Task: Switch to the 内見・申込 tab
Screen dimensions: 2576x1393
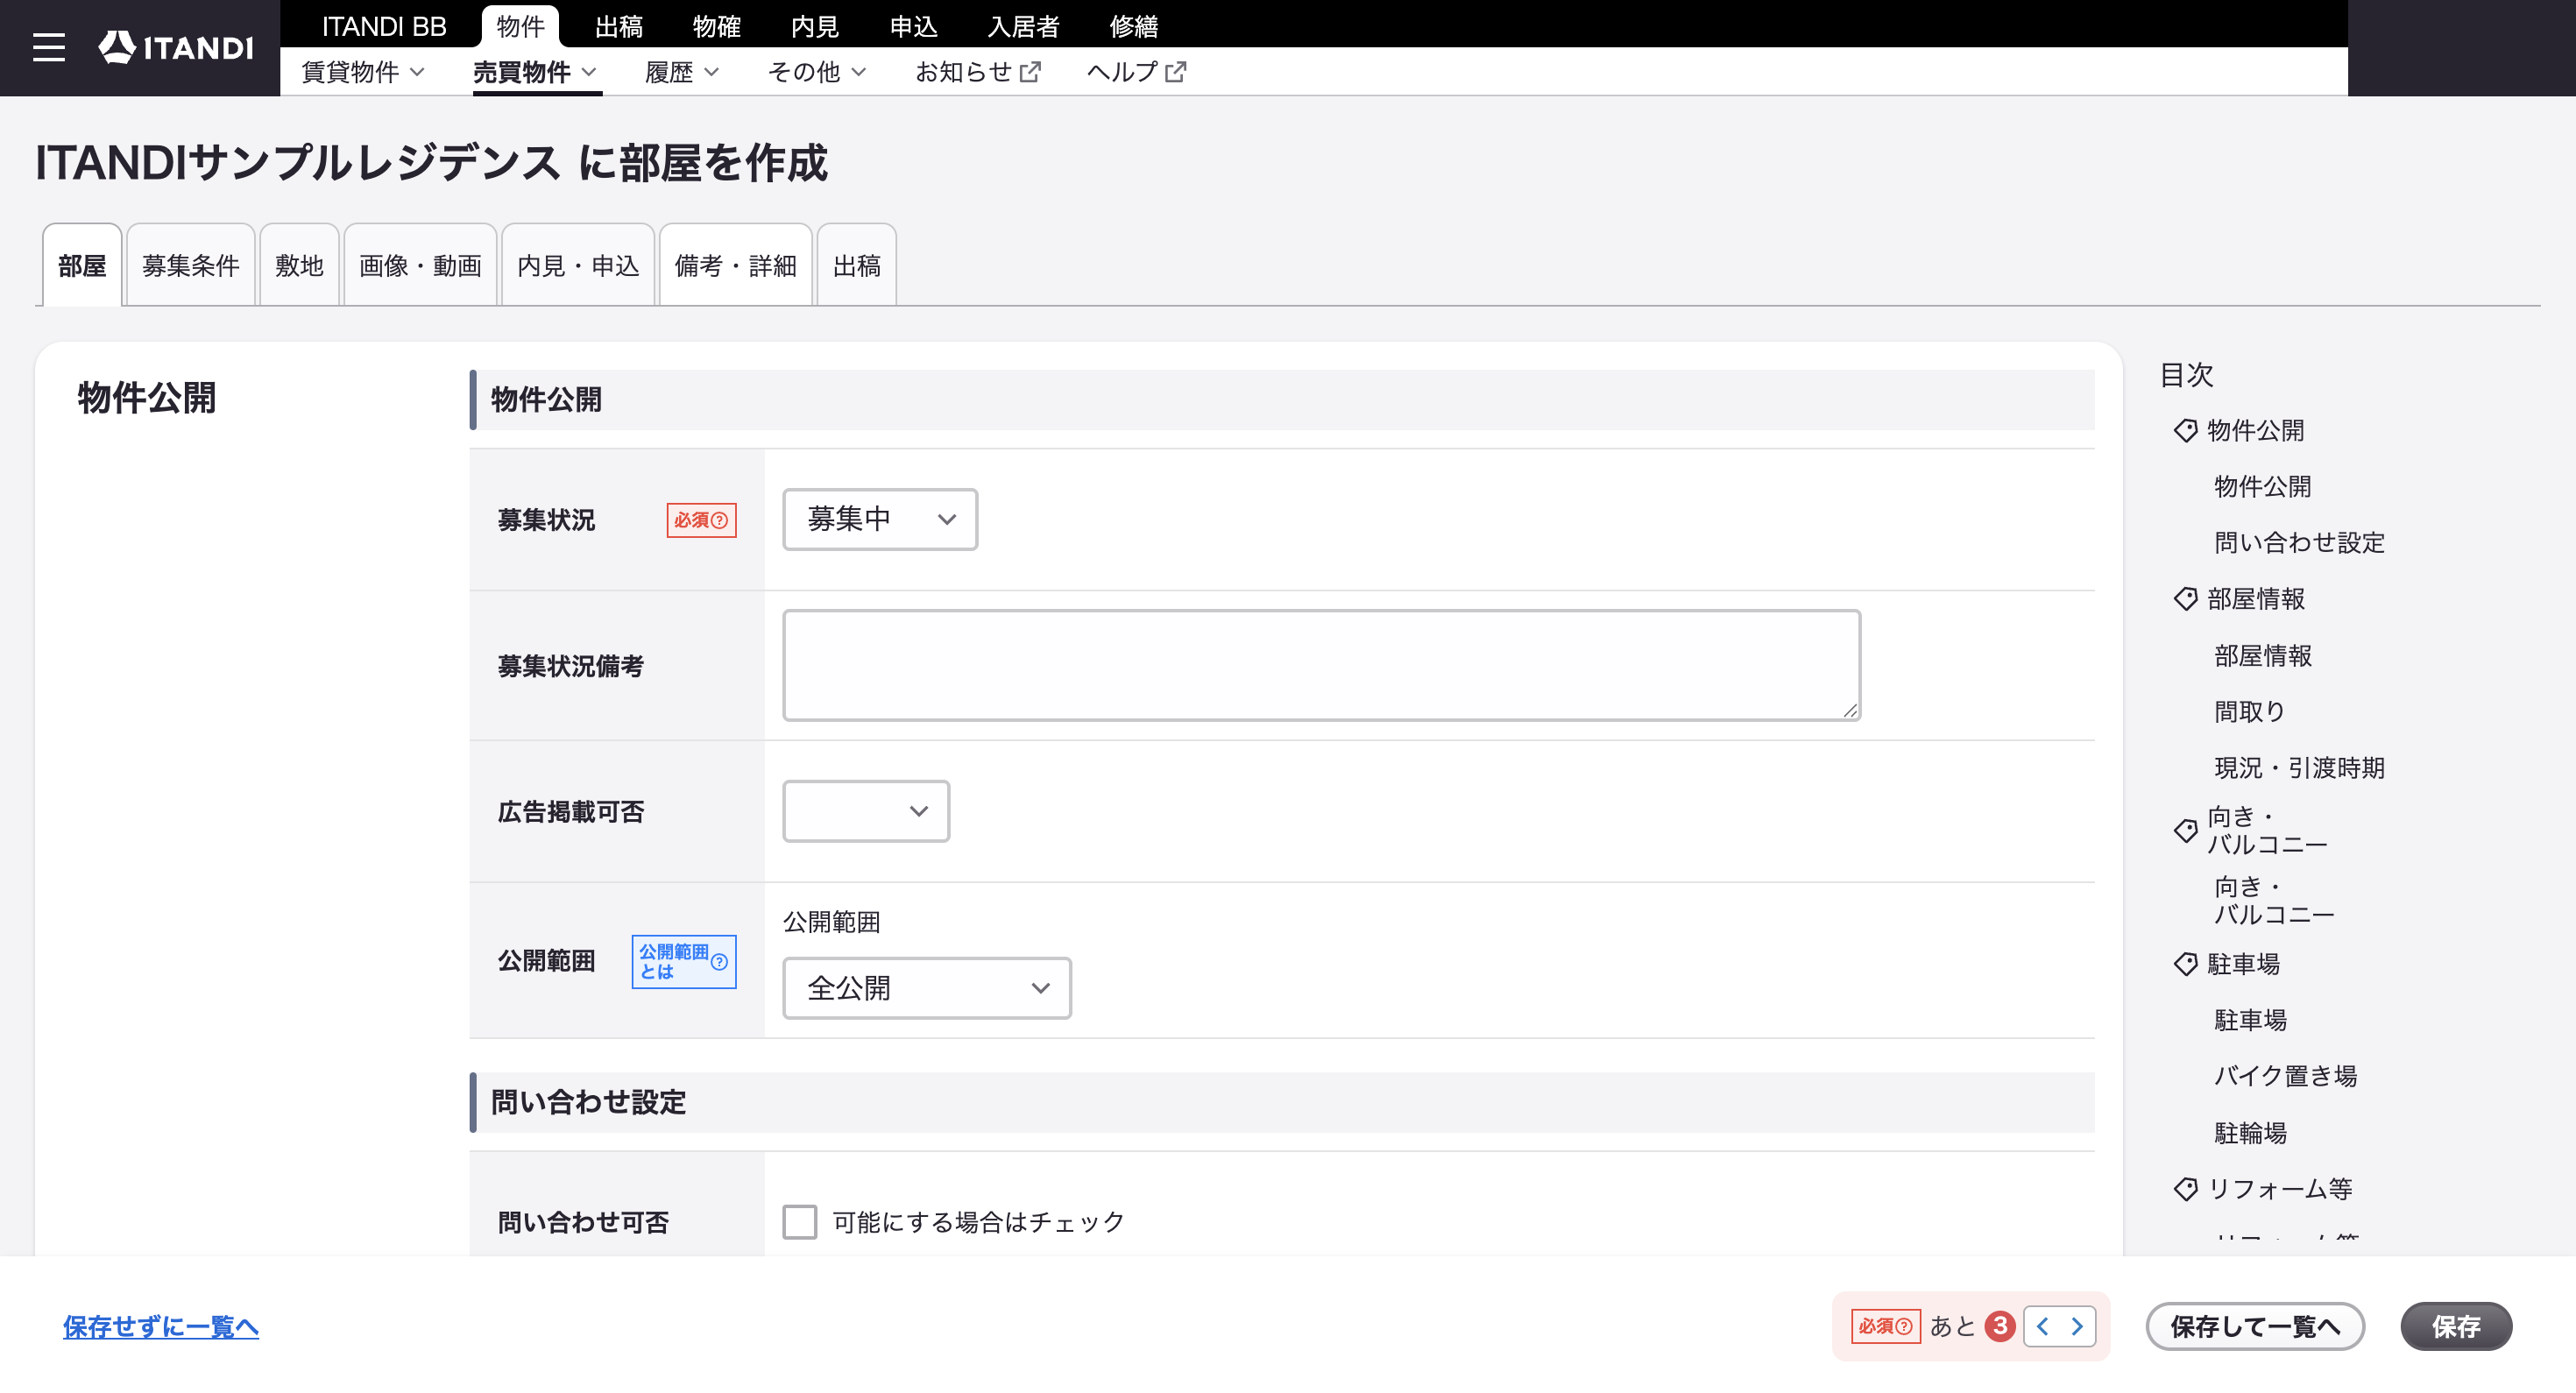Action: (x=578, y=265)
